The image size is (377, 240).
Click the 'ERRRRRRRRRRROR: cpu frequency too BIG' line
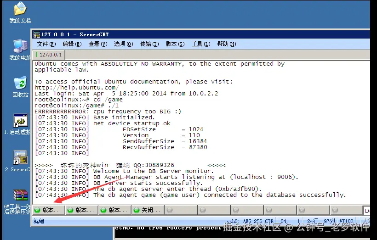coord(108,112)
